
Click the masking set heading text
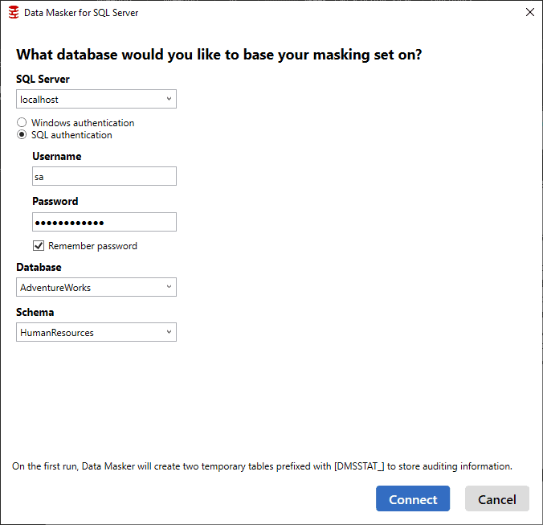click(x=218, y=55)
